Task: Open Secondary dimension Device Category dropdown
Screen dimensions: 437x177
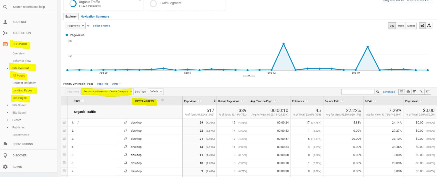Action: coord(107,92)
